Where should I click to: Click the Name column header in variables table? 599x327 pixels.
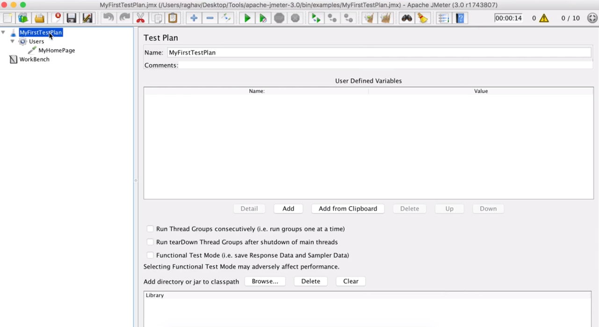pyautogui.click(x=257, y=91)
